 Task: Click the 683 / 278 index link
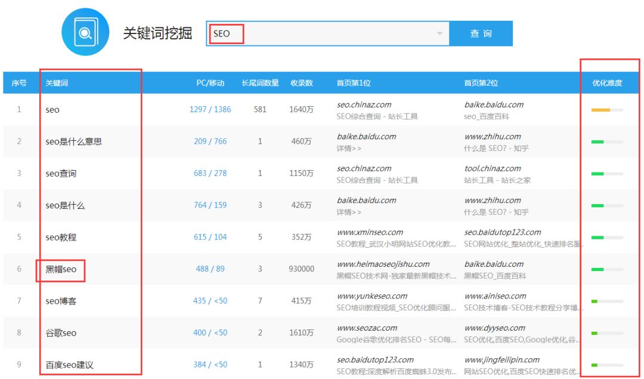click(210, 173)
